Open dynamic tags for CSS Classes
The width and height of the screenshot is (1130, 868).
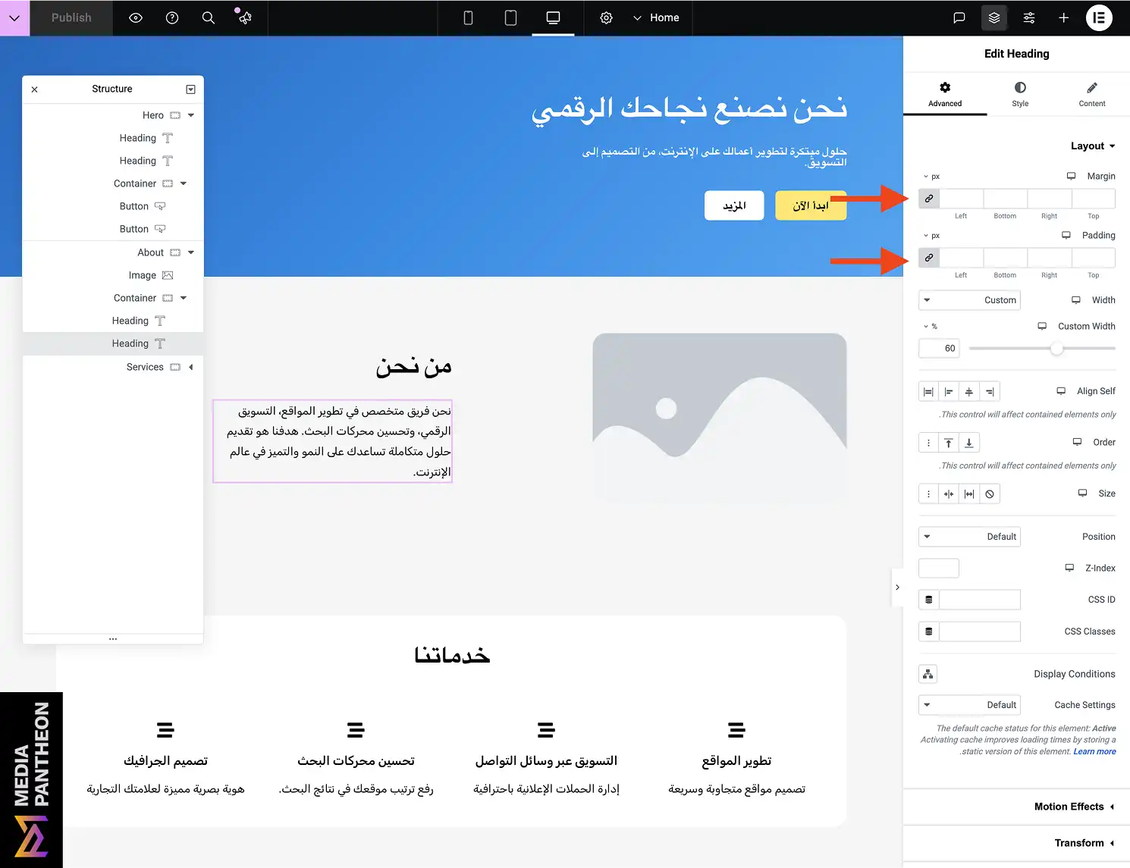pos(929,631)
